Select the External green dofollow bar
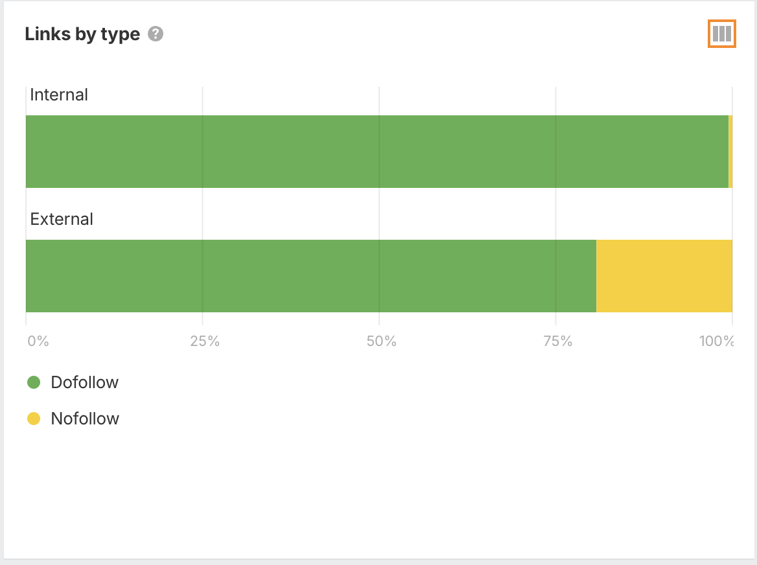Viewport: 757px width, 565px height. (311, 276)
